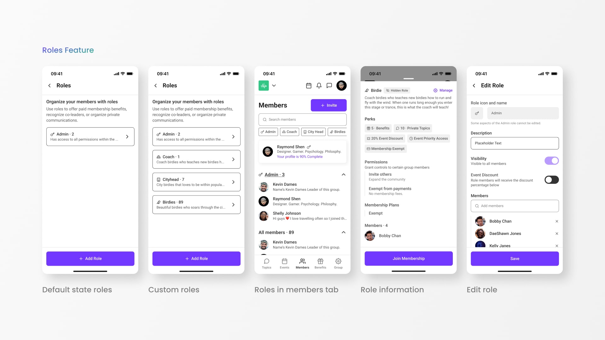
Task: Select the Topics tab in bottom navigation
Action: [266, 263]
